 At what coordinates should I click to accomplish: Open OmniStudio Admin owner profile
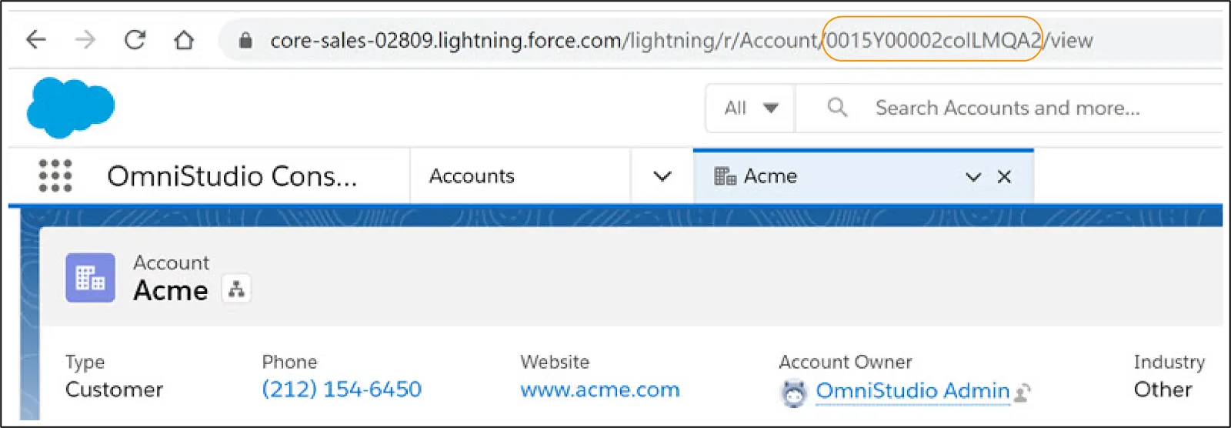click(x=912, y=390)
